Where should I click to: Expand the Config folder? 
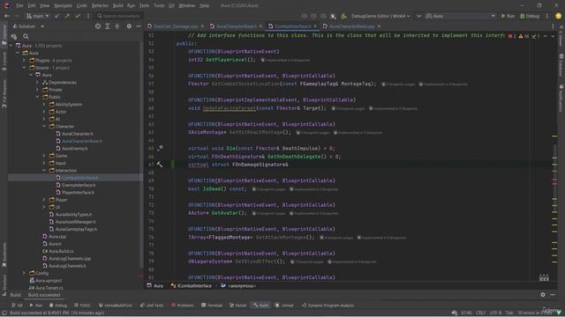[24, 273]
